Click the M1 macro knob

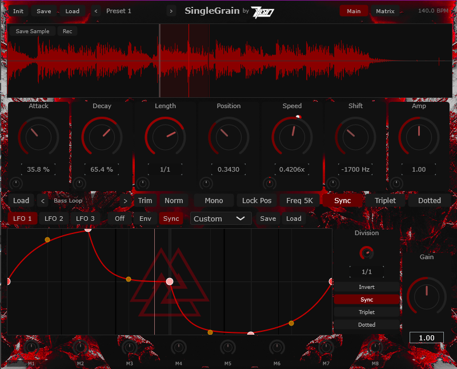coord(31,348)
